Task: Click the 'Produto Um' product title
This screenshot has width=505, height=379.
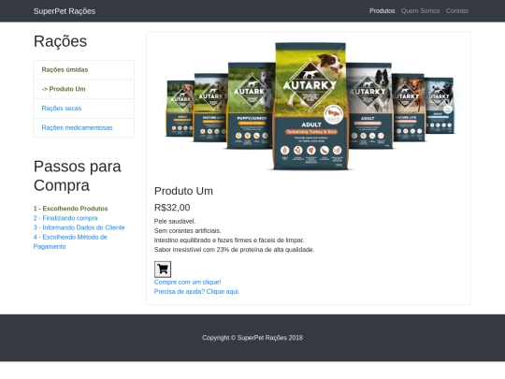Action: click(183, 191)
